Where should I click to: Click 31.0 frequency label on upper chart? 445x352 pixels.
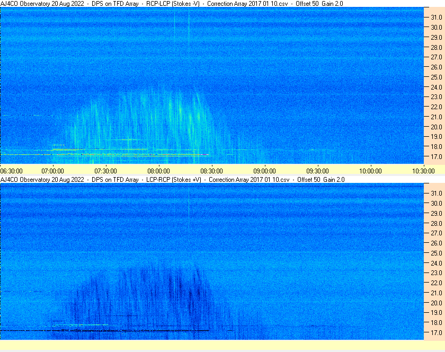(437, 17)
